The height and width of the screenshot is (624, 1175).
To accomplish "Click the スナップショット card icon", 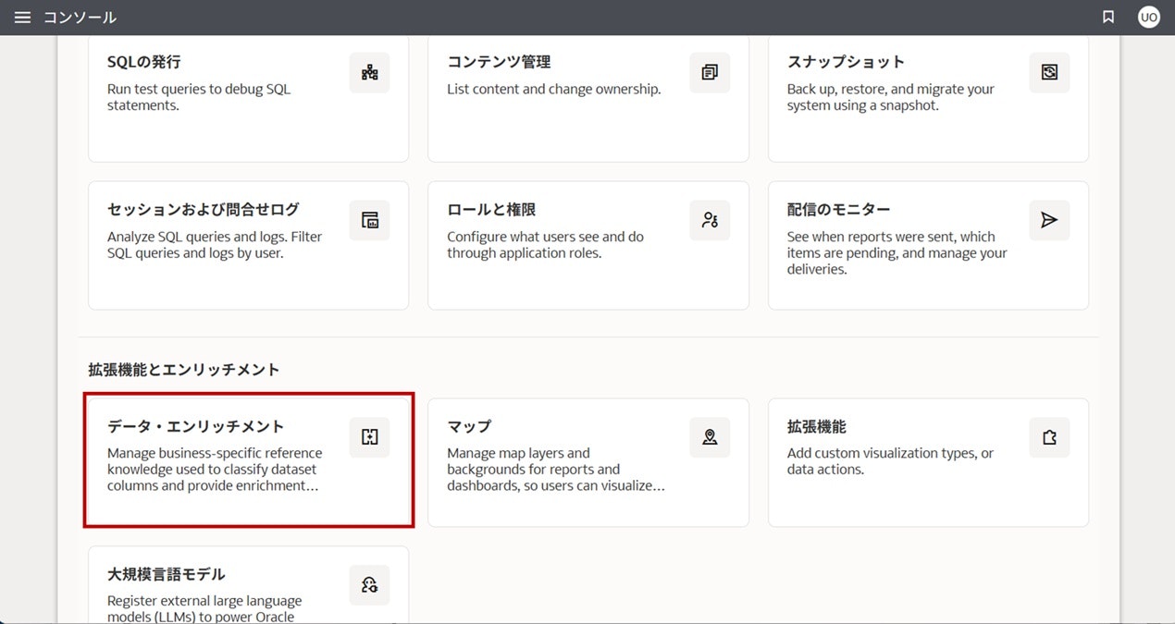I will pyautogui.click(x=1049, y=73).
